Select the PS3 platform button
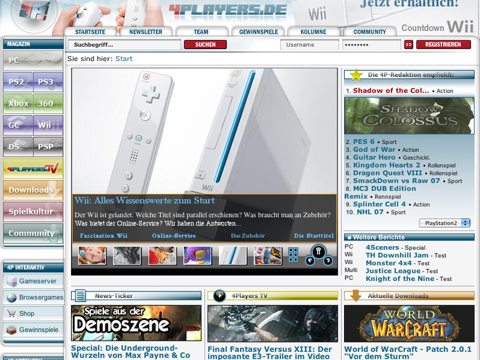480x360 pixels. coord(48,82)
